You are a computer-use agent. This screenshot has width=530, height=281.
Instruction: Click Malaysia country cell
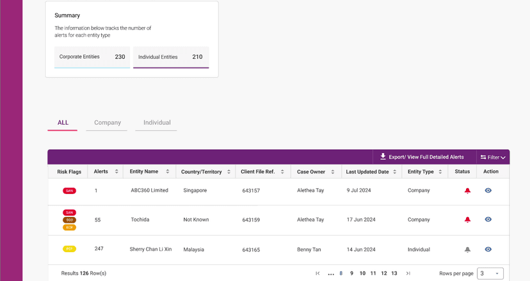click(x=194, y=250)
